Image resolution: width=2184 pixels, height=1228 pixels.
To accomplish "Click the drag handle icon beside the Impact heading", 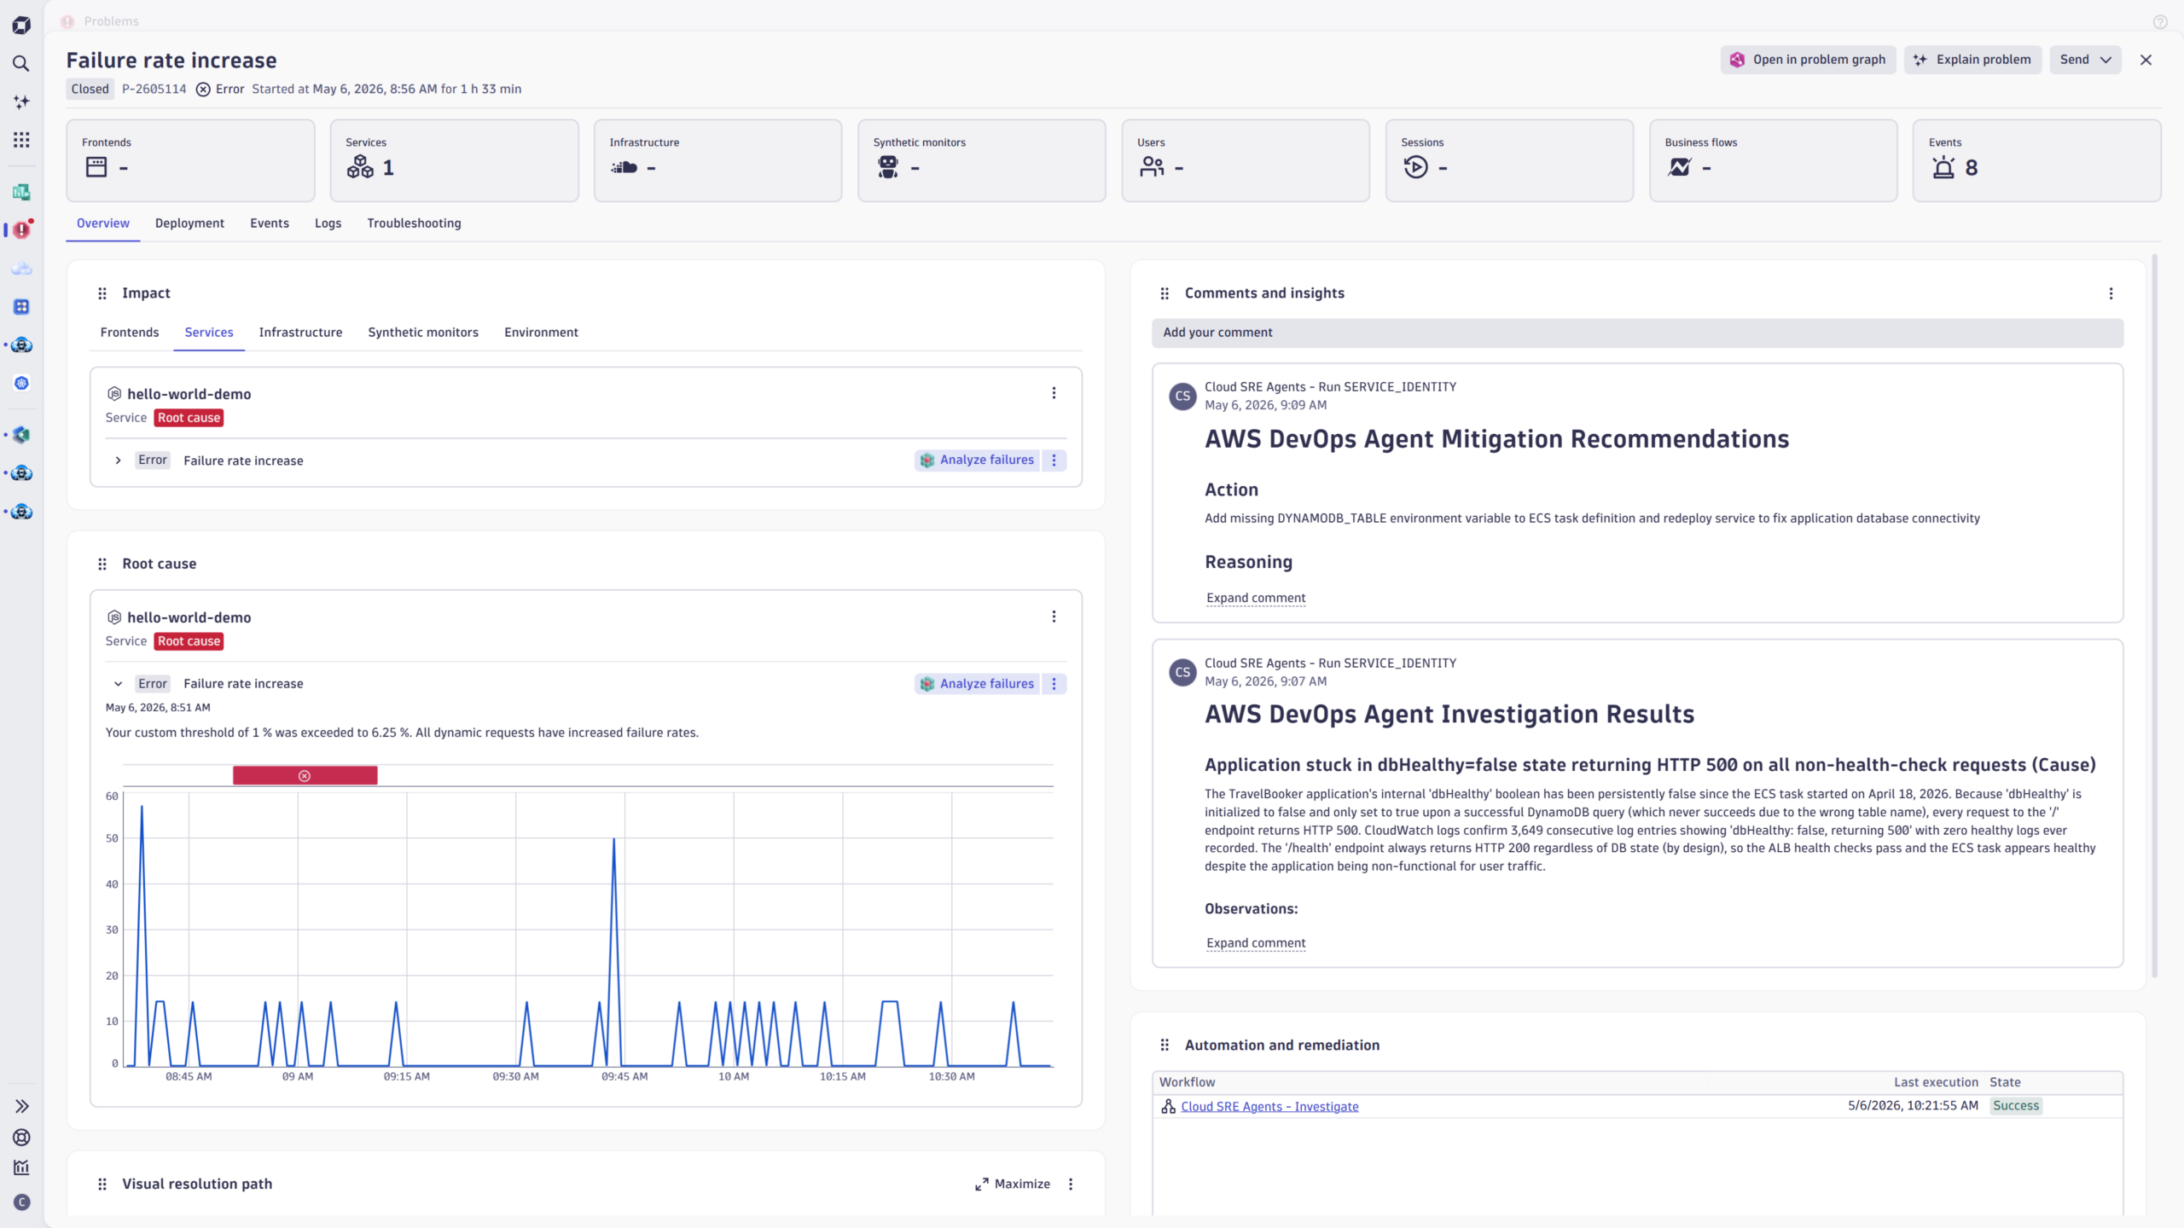I will pyautogui.click(x=102, y=293).
